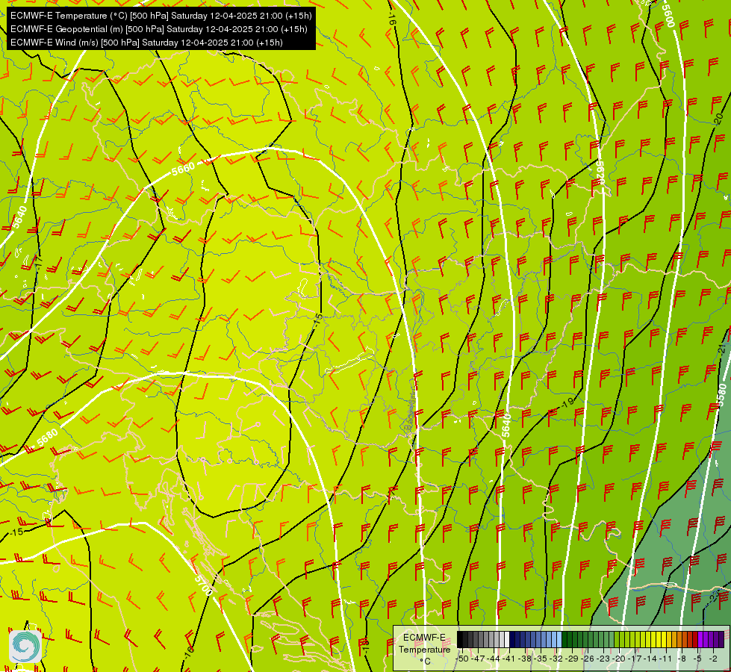Click the -14 value in the legend
The height and width of the screenshot is (672, 731).
pyautogui.click(x=650, y=659)
